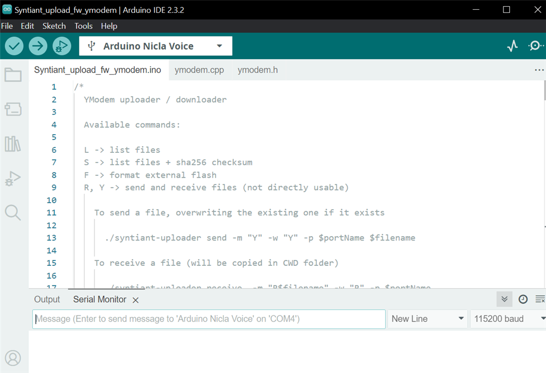Viewport: 546px width, 373px height.
Task: Switch to the Output panel tab
Action: tap(47, 299)
